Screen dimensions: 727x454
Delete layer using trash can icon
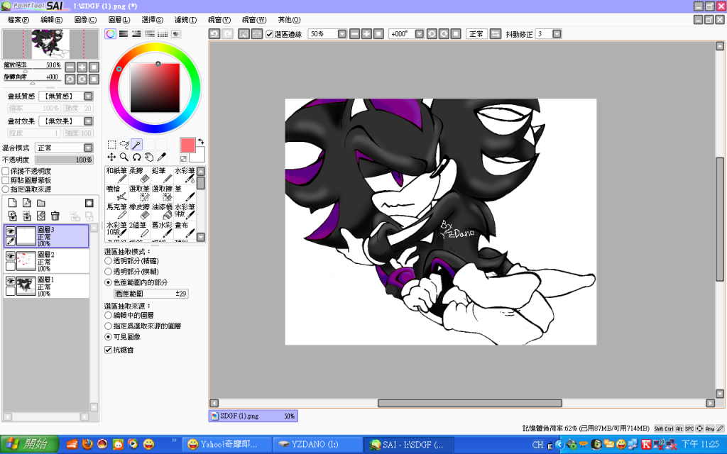(x=55, y=216)
